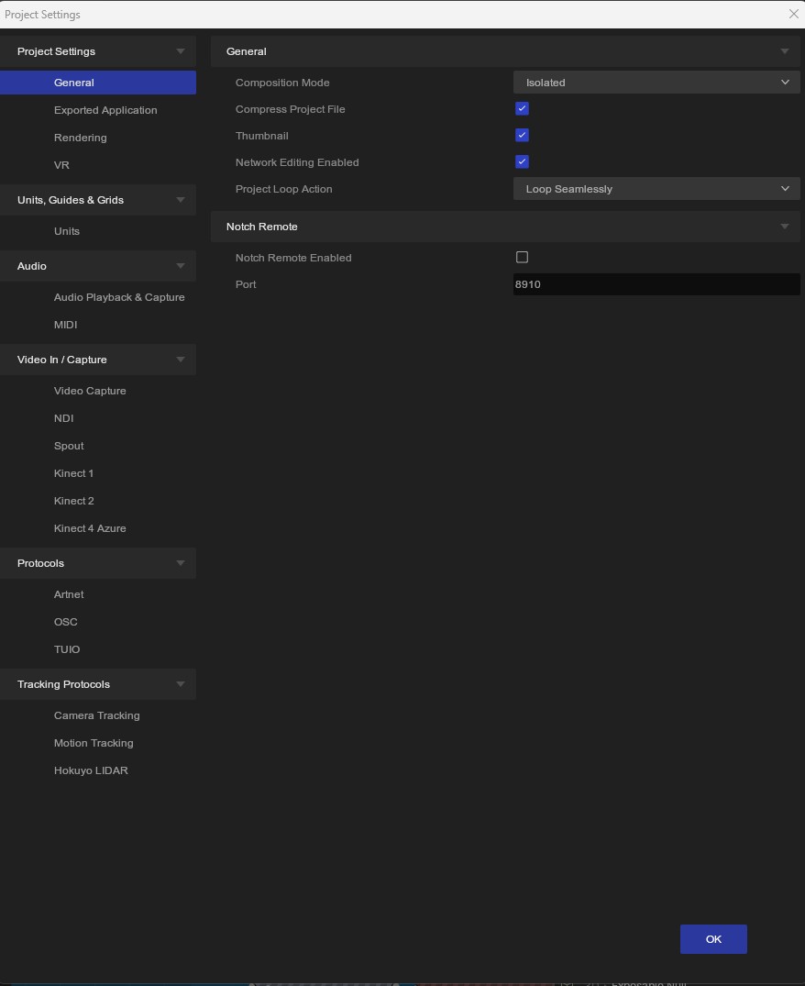
Task: Click the OK button
Action: (x=713, y=939)
